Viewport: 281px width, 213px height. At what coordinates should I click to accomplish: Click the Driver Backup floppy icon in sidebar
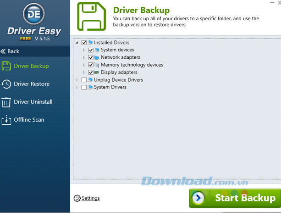pos(6,66)
